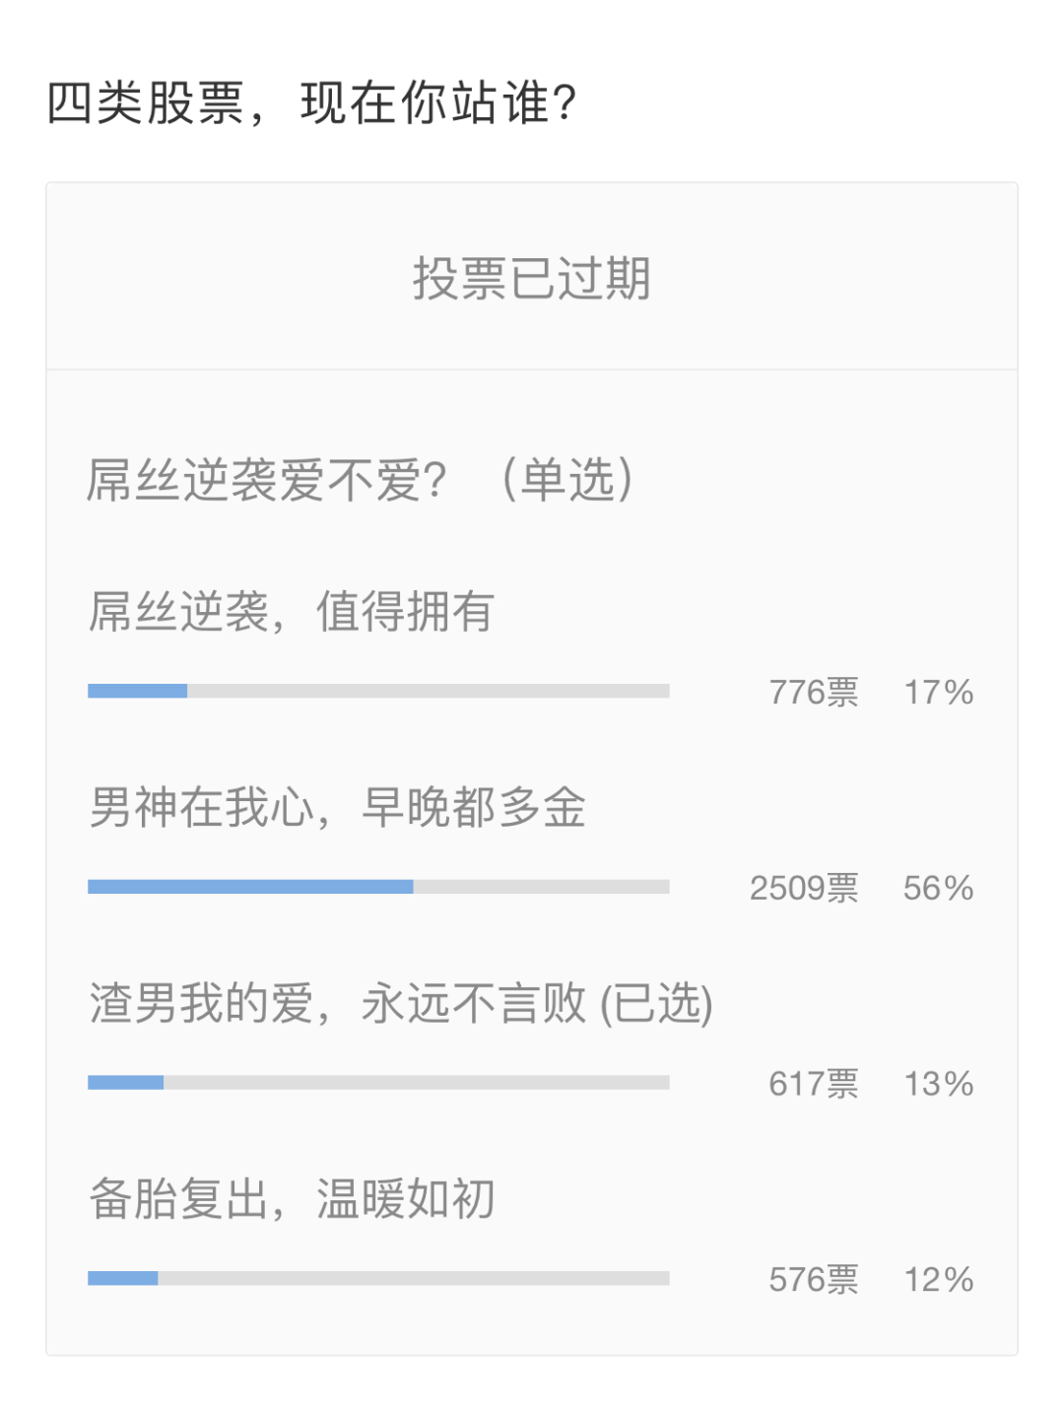Click the 776票 vote count

click(x=813, y=693)
